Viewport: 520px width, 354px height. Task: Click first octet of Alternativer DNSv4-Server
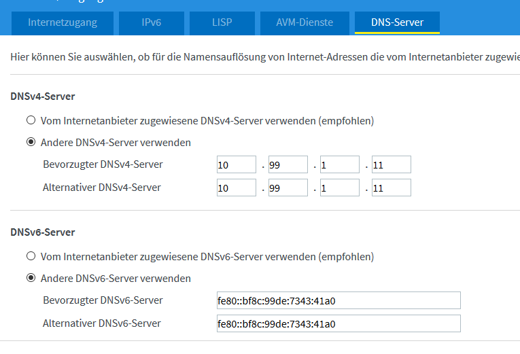pos(237,188)
